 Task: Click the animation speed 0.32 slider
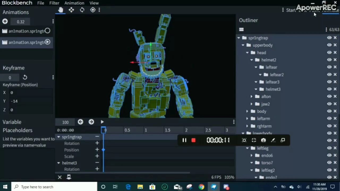click(20, 22)
